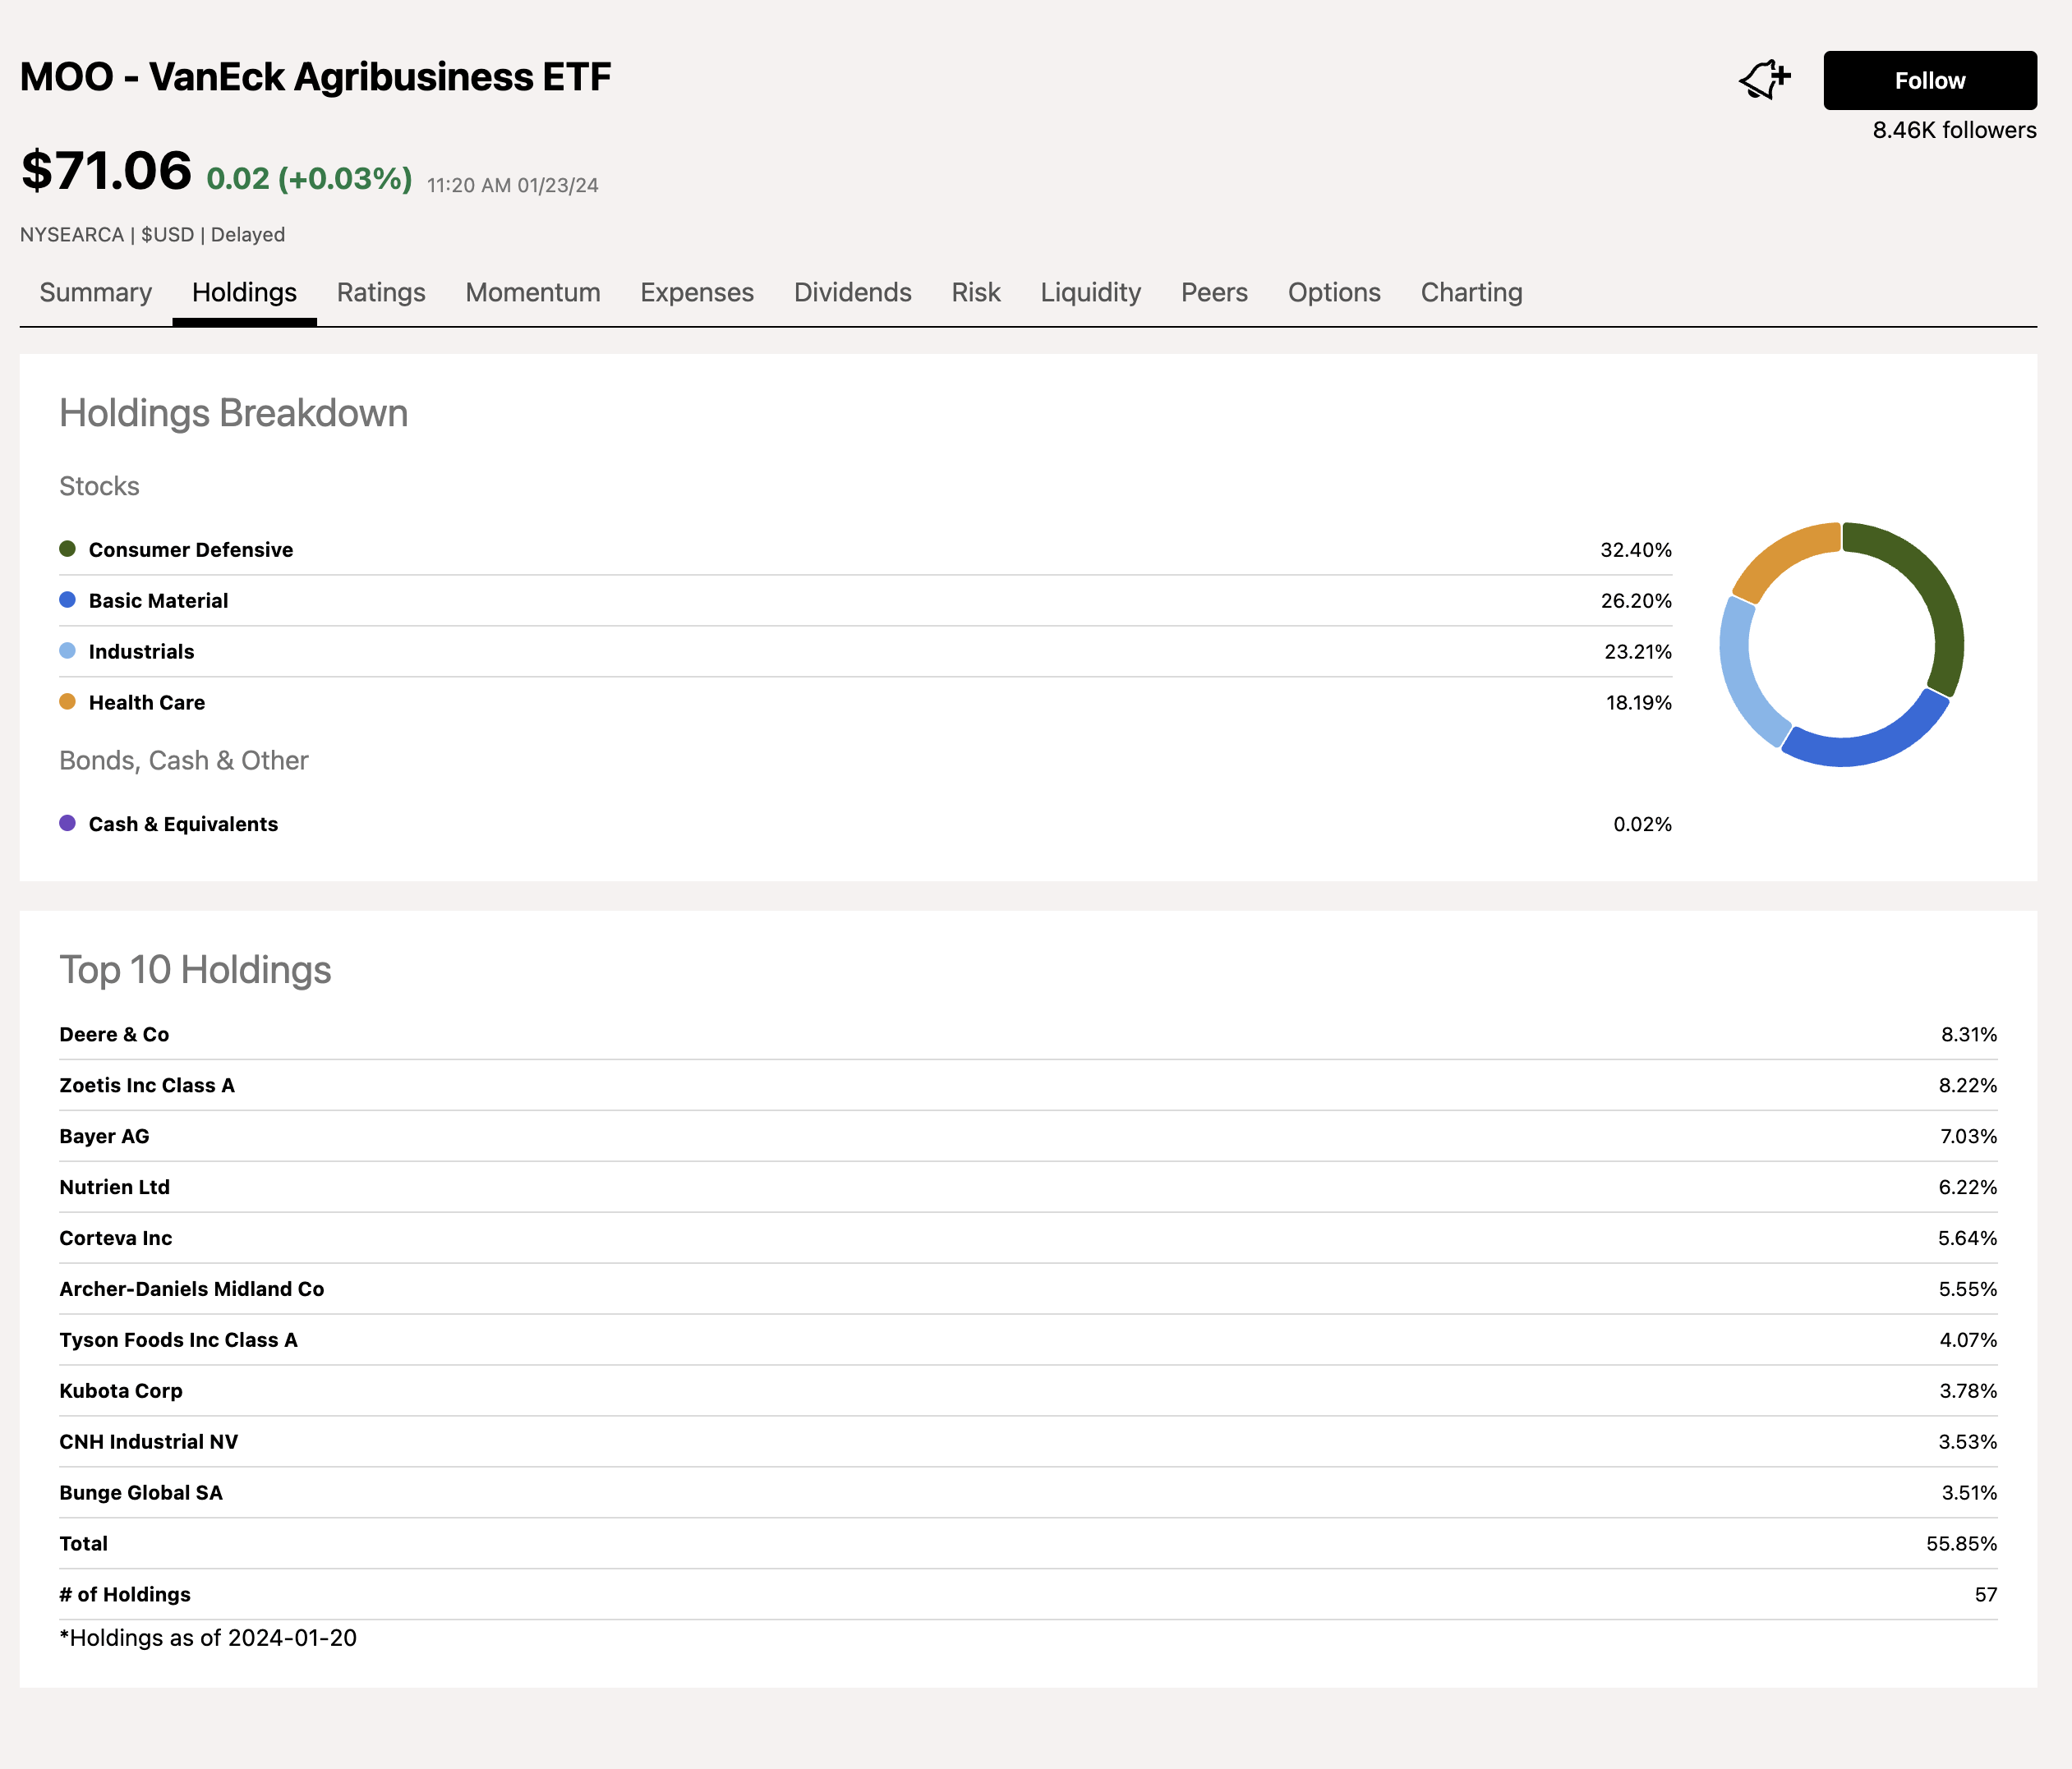Select the Dividends tab

pyautogui.click(x=852, y=293)
